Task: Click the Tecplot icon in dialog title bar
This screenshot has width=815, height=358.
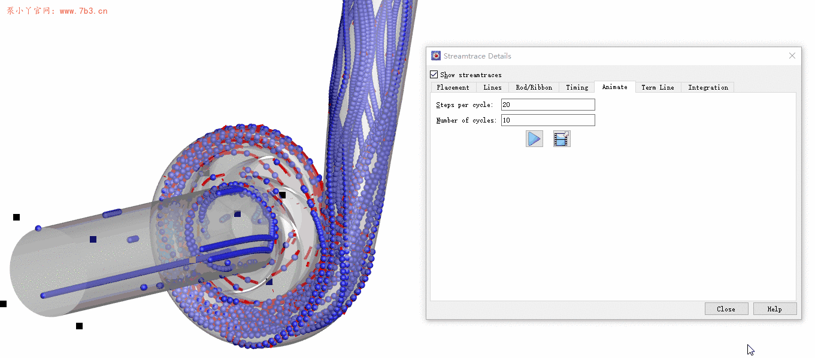Action: click(x=436, y=56)
